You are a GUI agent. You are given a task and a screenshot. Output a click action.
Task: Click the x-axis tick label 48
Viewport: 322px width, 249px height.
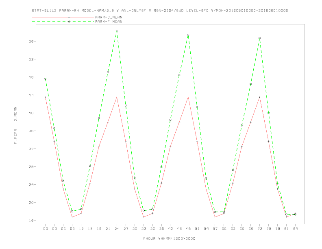(188, 229)
